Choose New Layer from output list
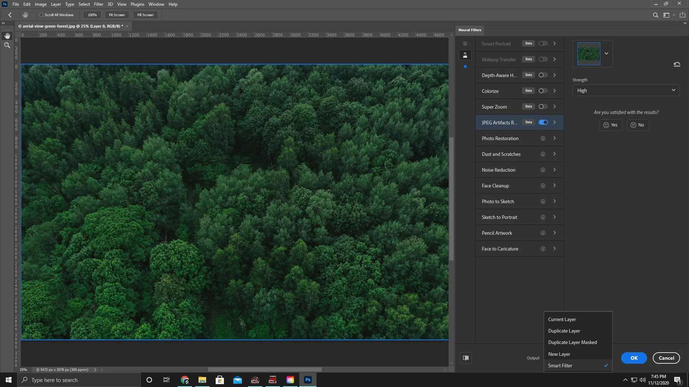Screen dimensions: 689x387 (x=559, y=354)
